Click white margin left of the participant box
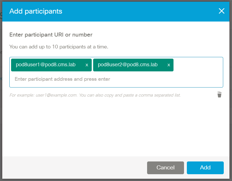This screenshot has height=181, width=232. (6, 72)
